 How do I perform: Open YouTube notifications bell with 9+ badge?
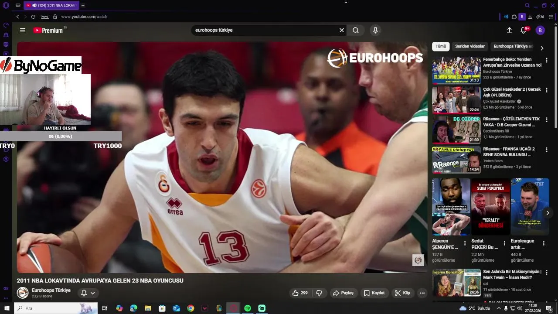click(x=524, y=30)
